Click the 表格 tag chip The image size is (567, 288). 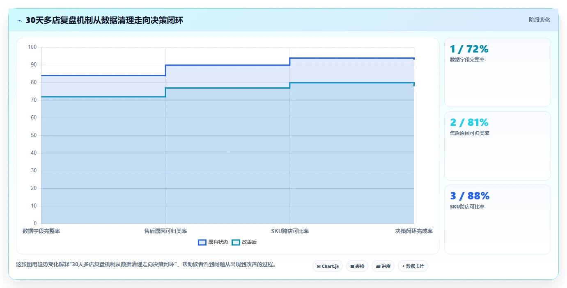coord(357,266)
